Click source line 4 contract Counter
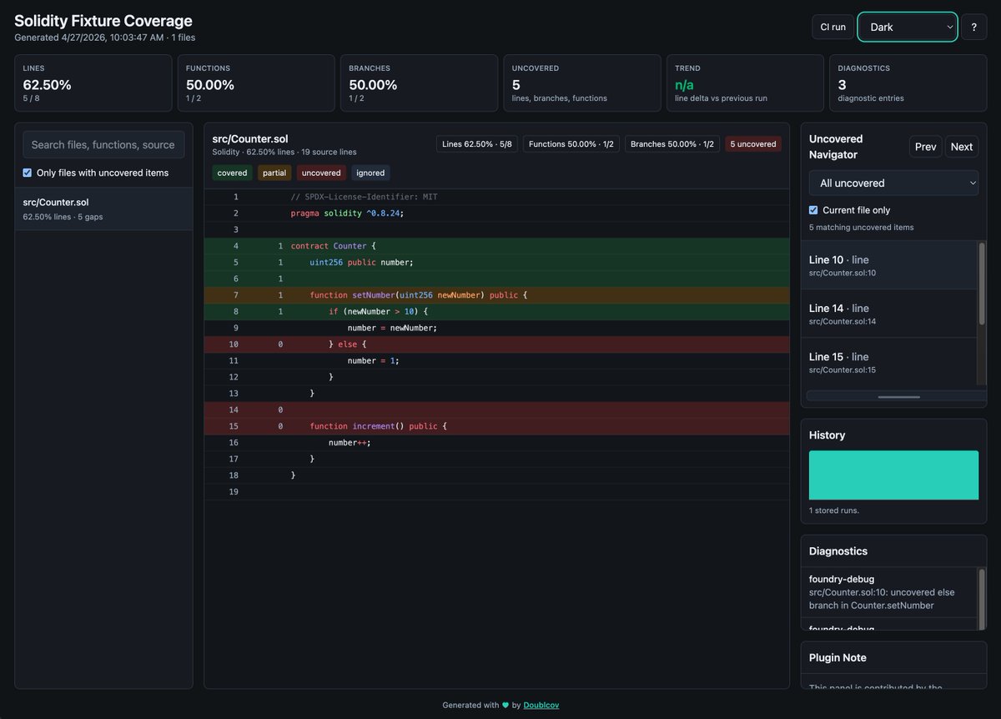The image size is (1001, 719). click(x=497, y=246)
